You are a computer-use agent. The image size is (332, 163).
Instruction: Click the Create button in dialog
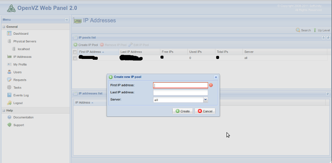(183, 111)
